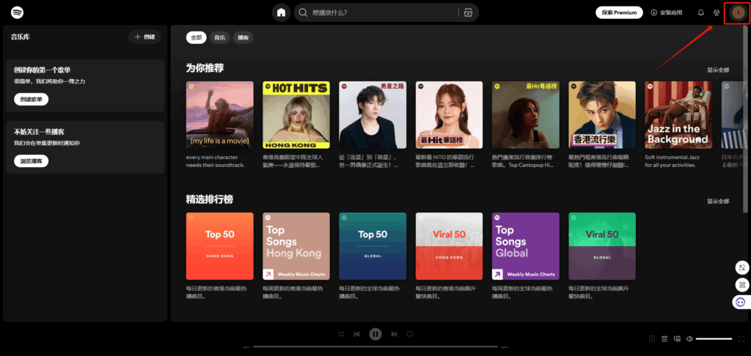
Task: Open my life is a movie playlist
Action: pyautogui.click(x=220, y=115)
